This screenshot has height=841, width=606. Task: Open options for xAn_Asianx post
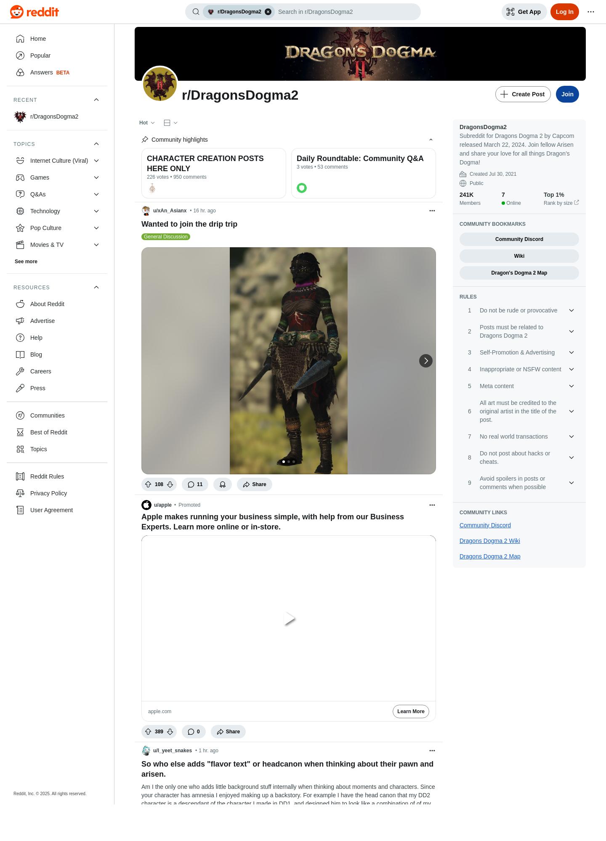click(432, 211)
